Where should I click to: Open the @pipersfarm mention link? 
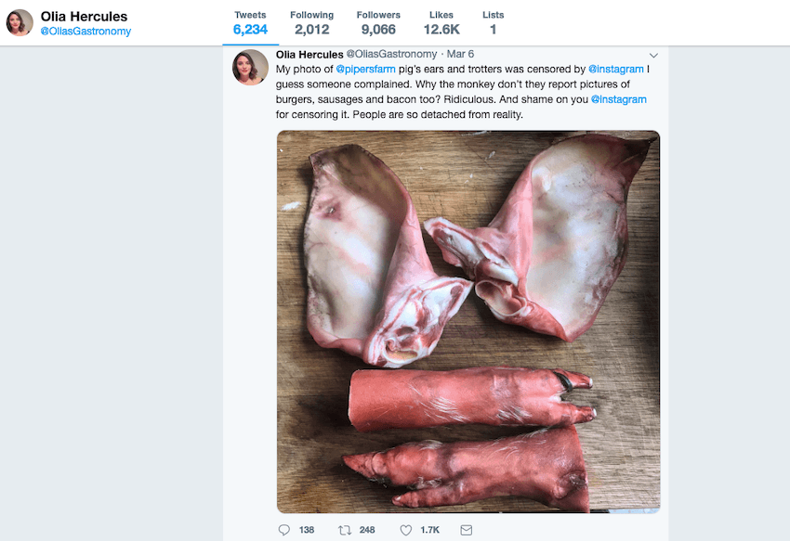pyautogui.click(x=365, y=69)
